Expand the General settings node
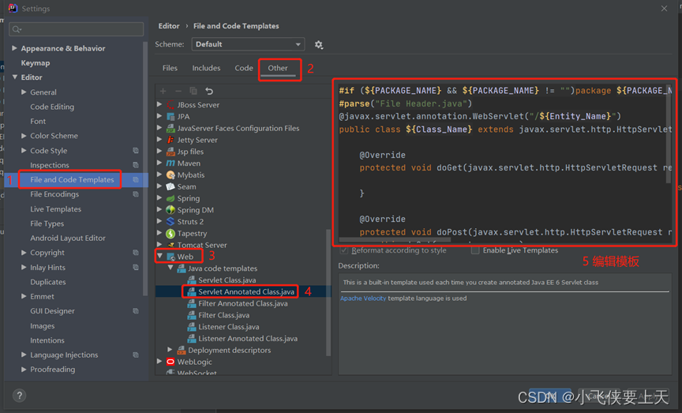The image size is (682, 413). (x=24, y=92)
